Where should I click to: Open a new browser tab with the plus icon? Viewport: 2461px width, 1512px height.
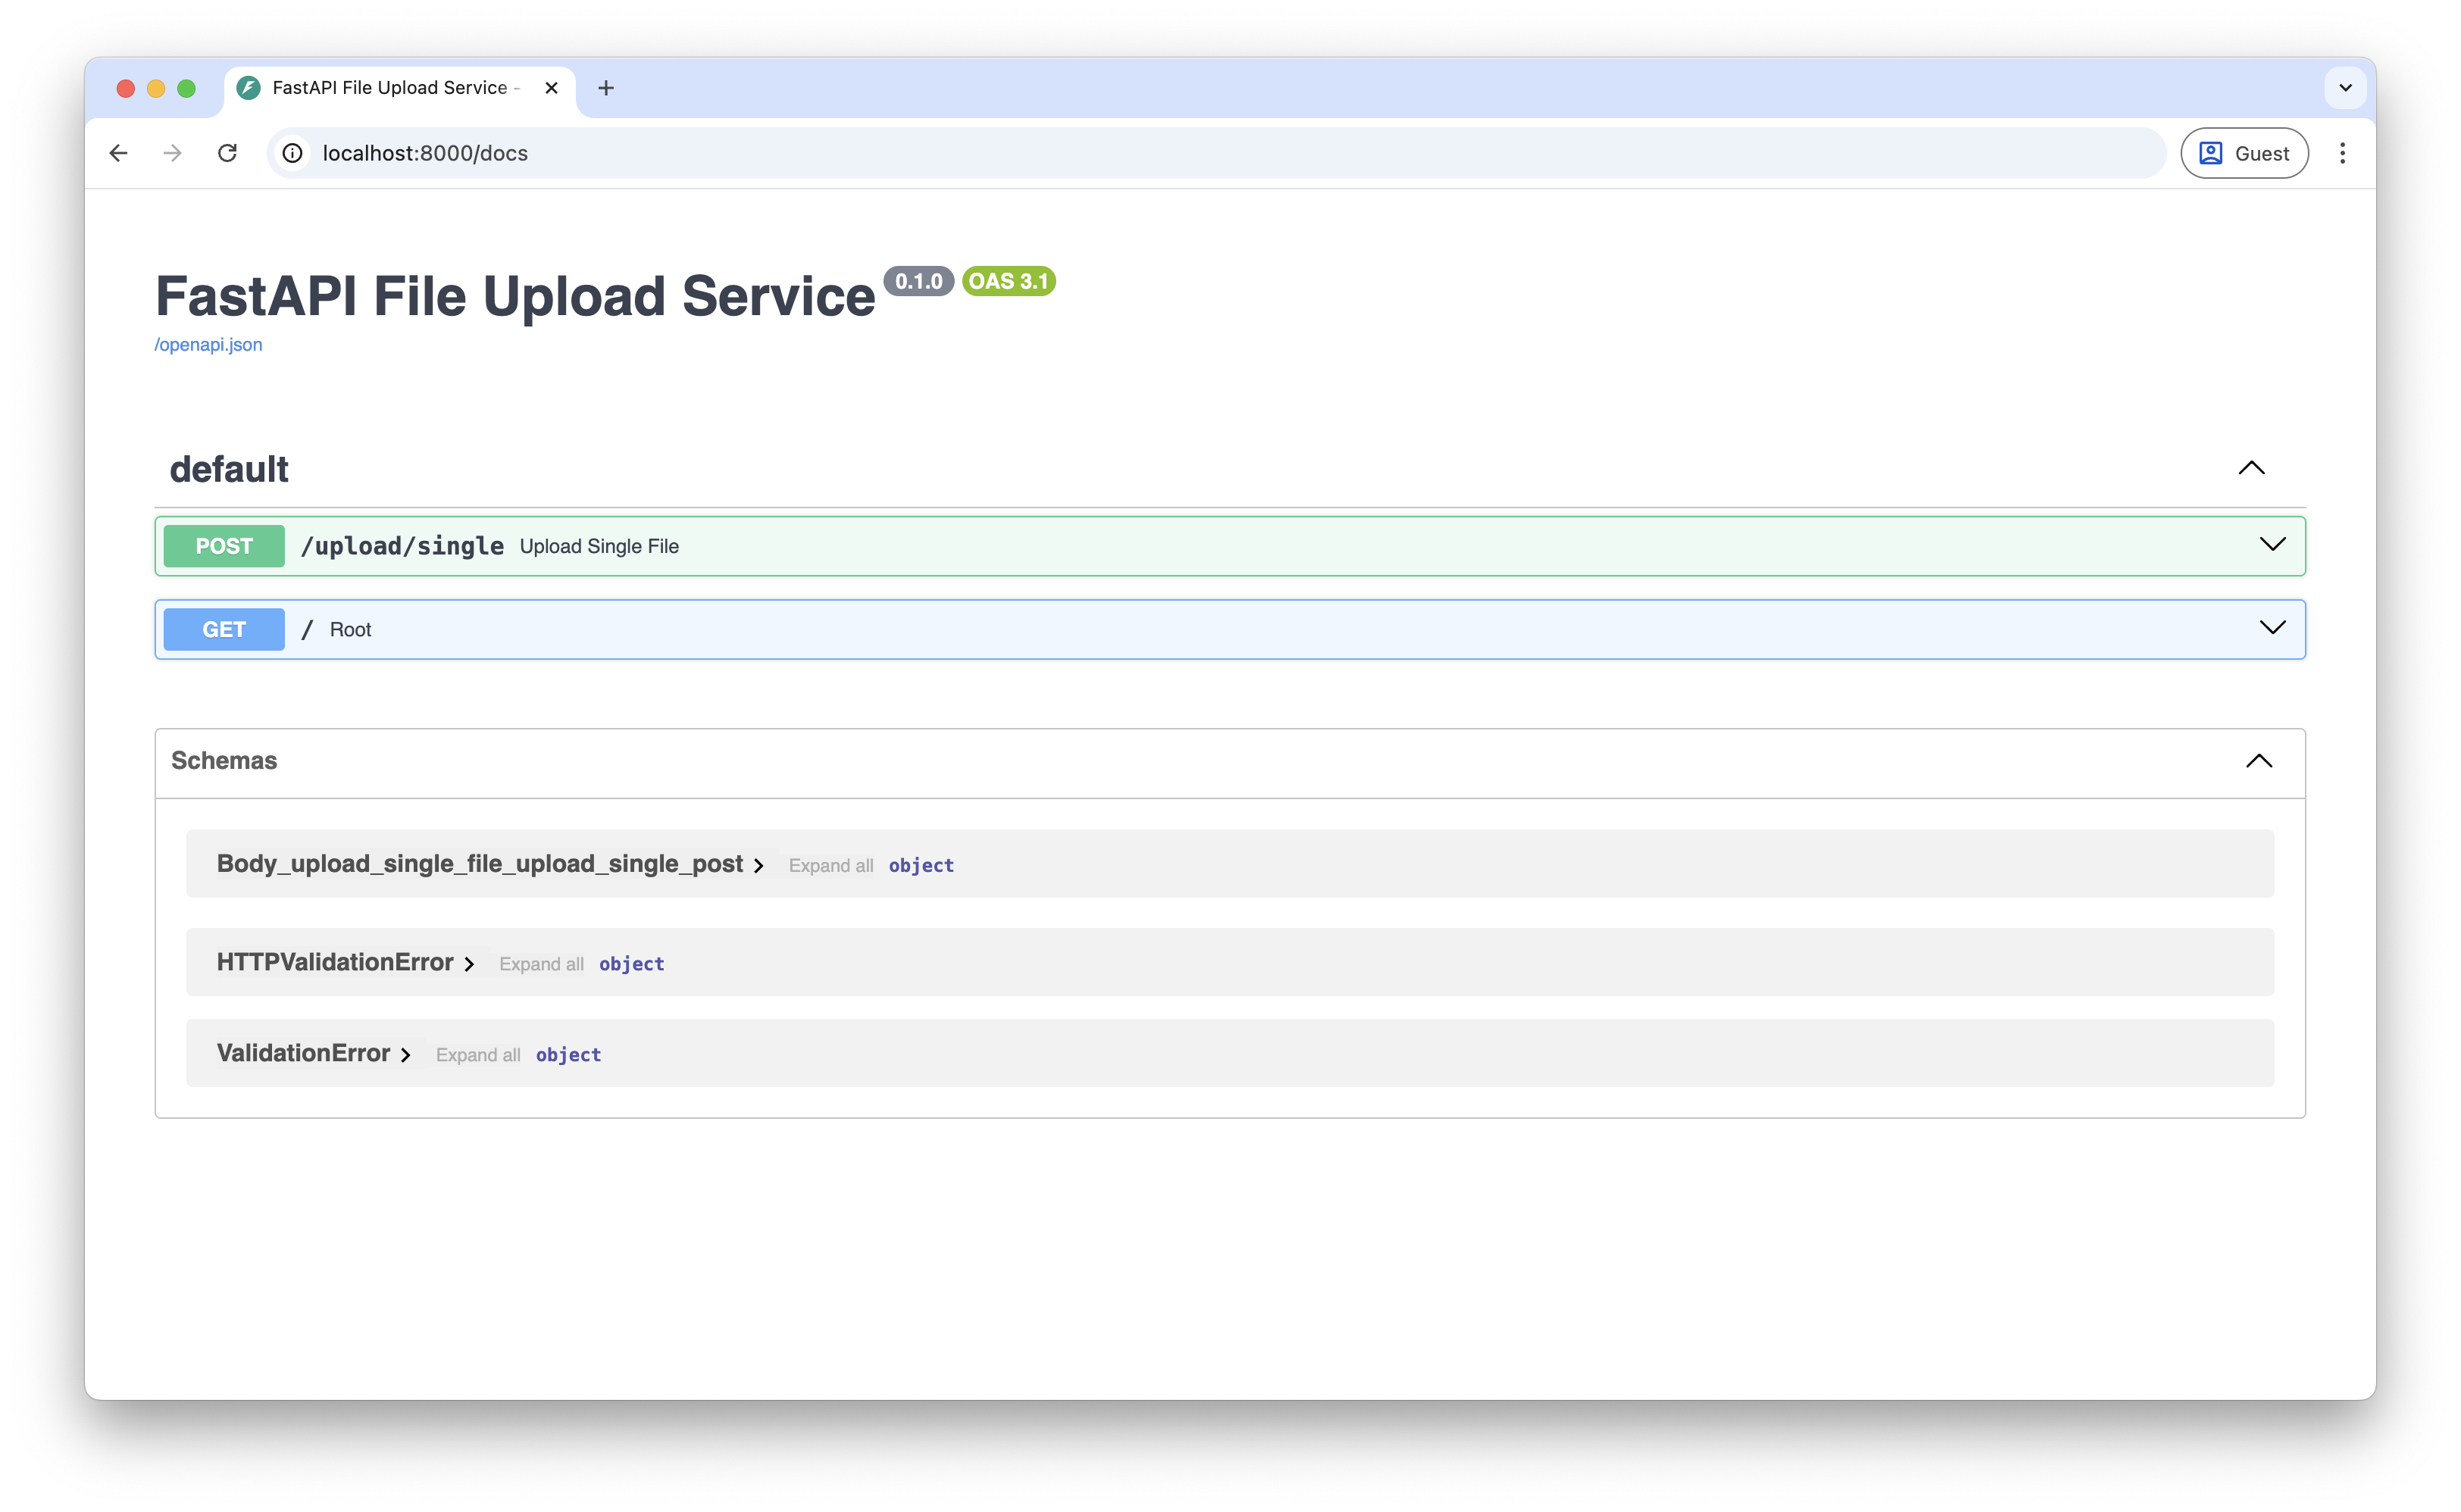[606, 88]
